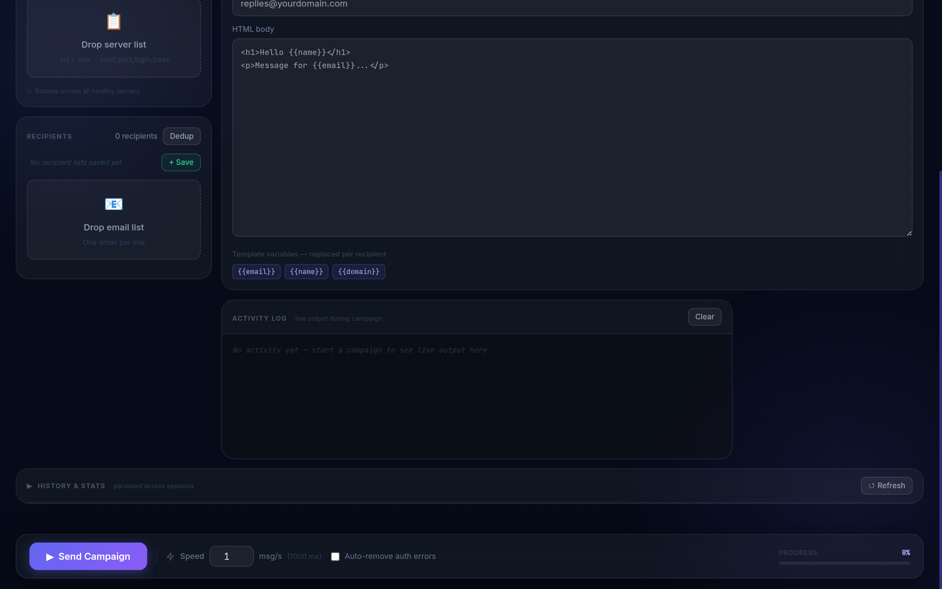Click the campaign progress bar
942x589 pixels.
tap(844, 563)
